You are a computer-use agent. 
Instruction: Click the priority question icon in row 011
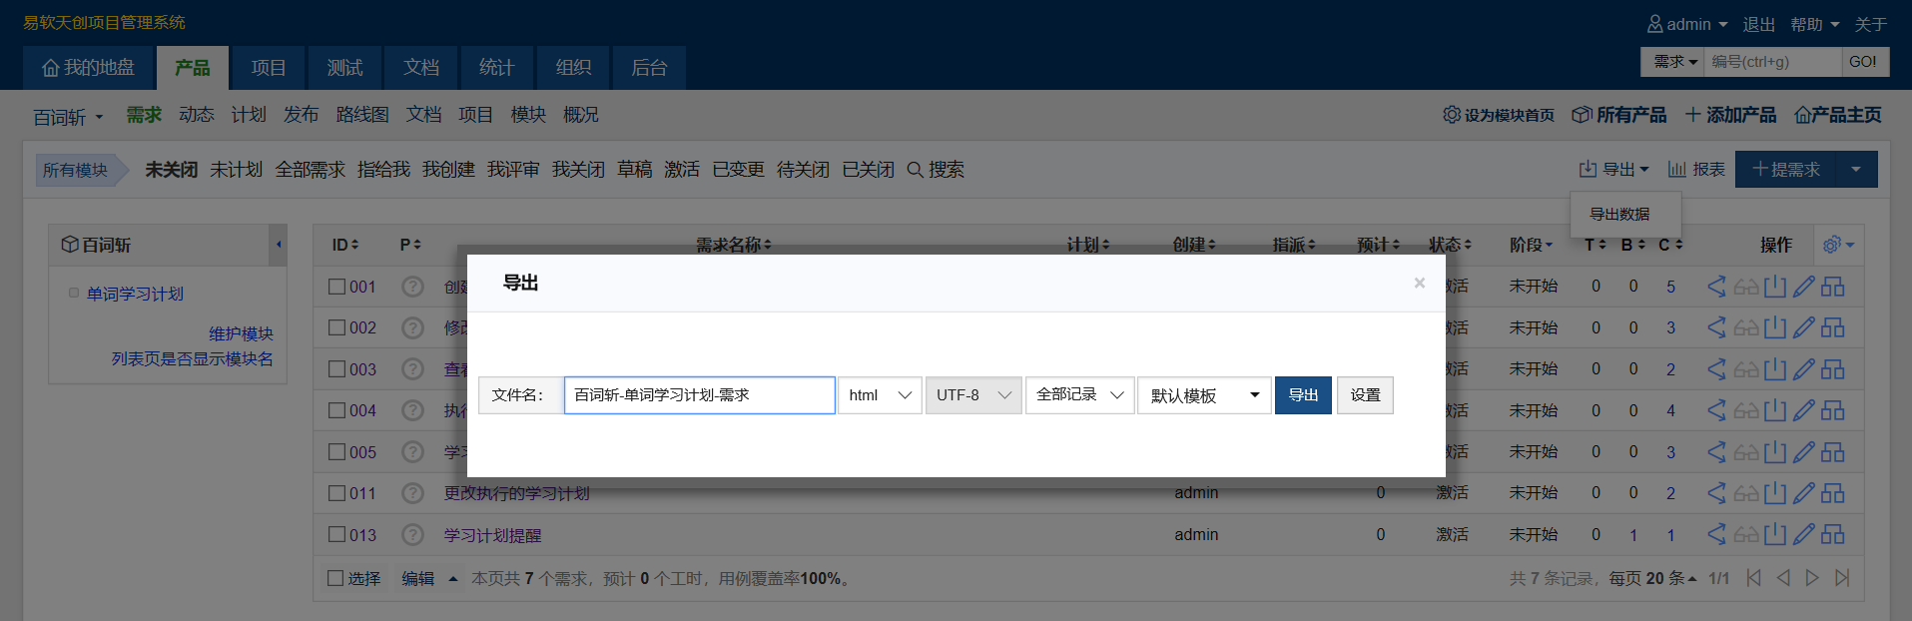pyautogui.click(x=412, y=493)
